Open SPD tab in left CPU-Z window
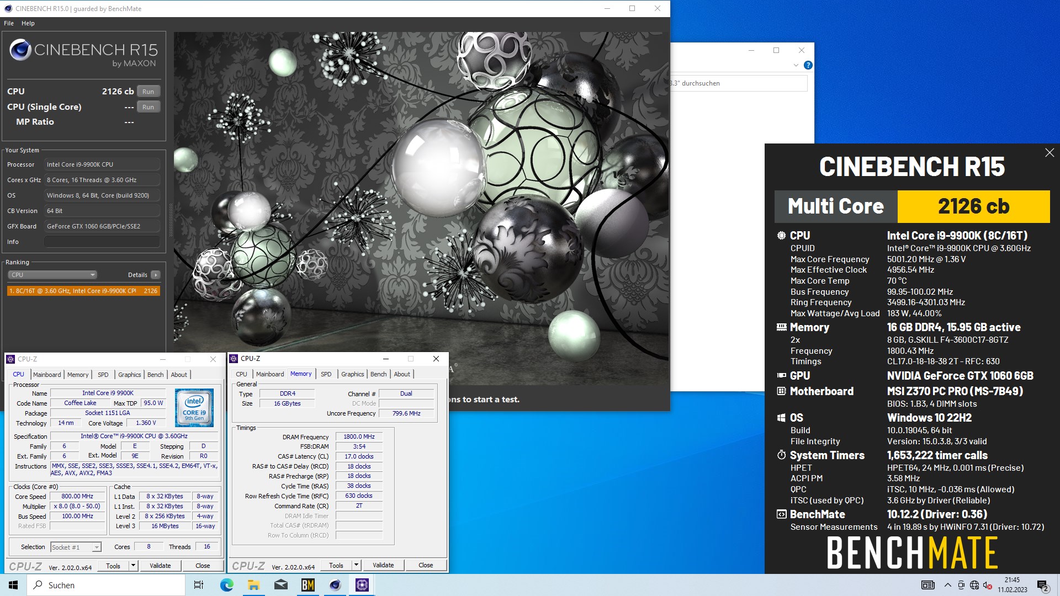Screen dimensions: 1060x596 pyautogui.click(x=103, y=375)
